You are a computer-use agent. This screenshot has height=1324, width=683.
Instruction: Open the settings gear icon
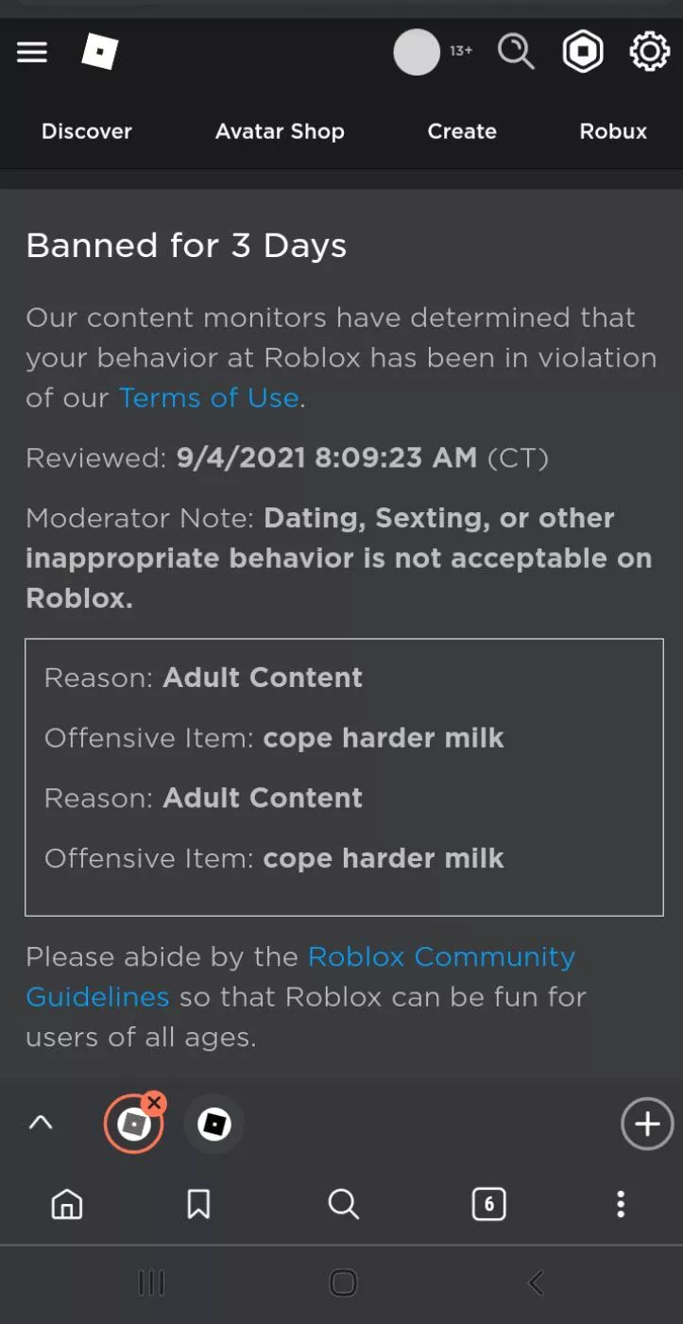[x=649, y=52]
